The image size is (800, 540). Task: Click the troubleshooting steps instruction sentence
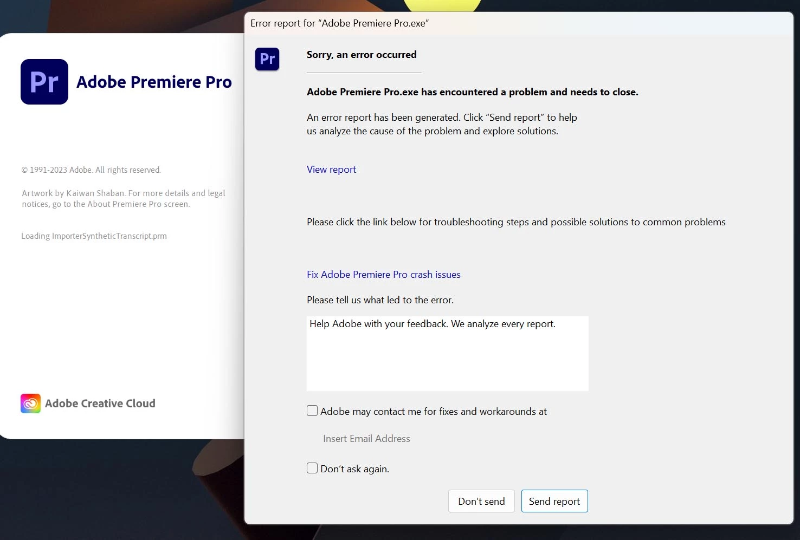516,222
